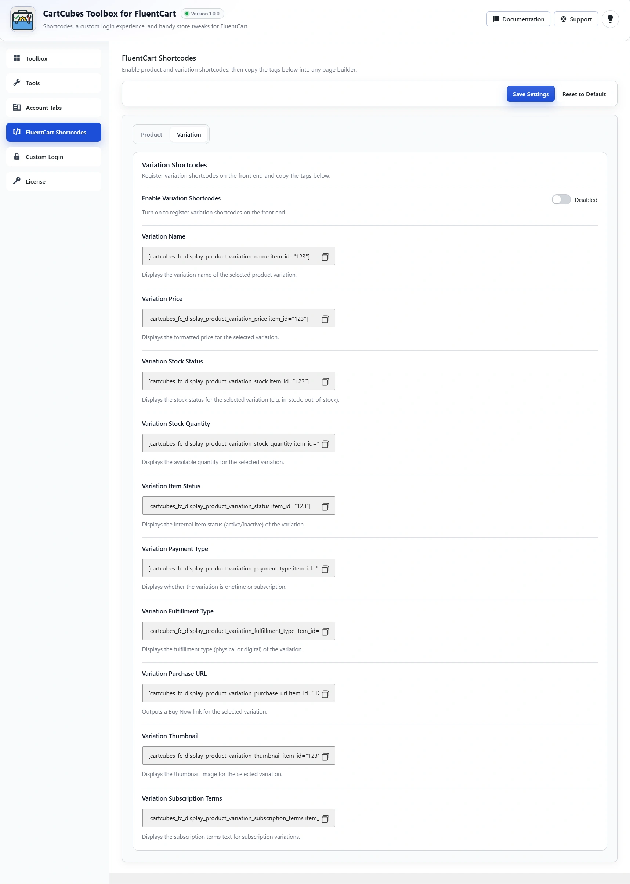630x884 pixels.
Task: Click the Custom Login padlock icon
Action: pyautogui.click(x=17, y=156)
